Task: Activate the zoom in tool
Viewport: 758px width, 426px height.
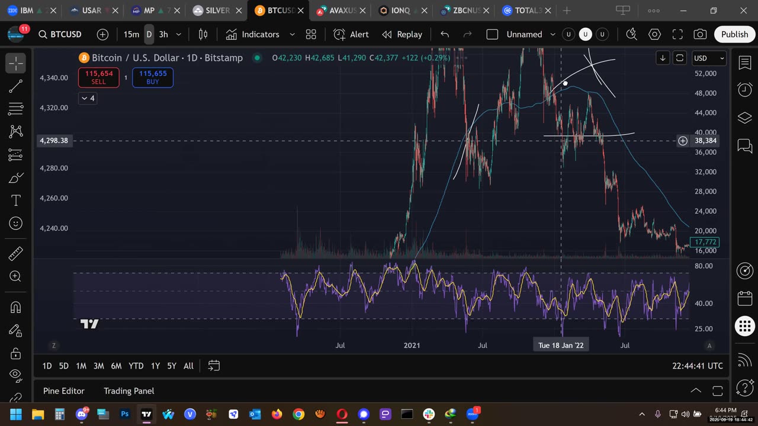Action: pyautogui.click(x=16, y=276)
